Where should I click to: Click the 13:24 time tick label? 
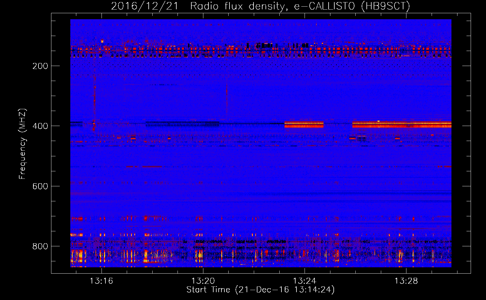coord(305,281)
